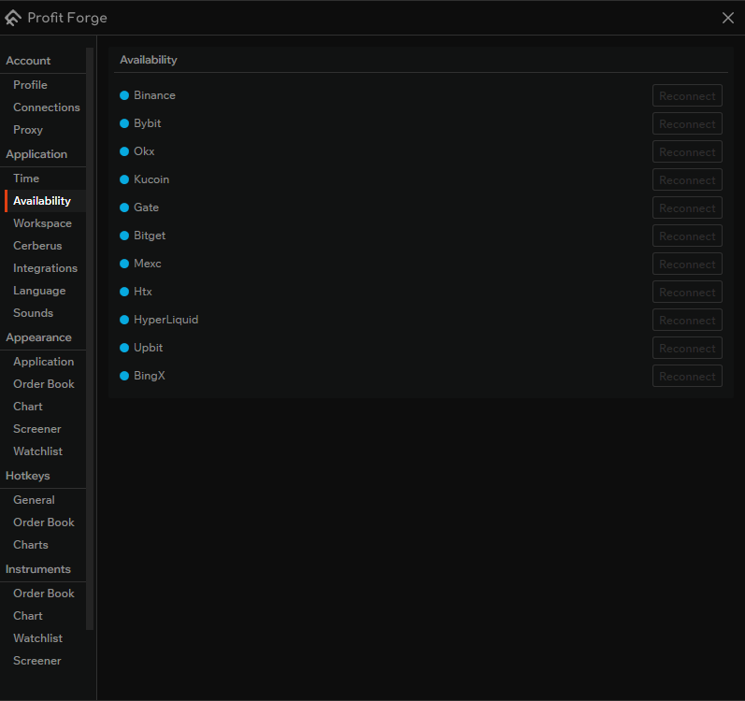Reconnect the Bitget exchange
This screenshot has height=701, width=745.
(x=687, y=236)
